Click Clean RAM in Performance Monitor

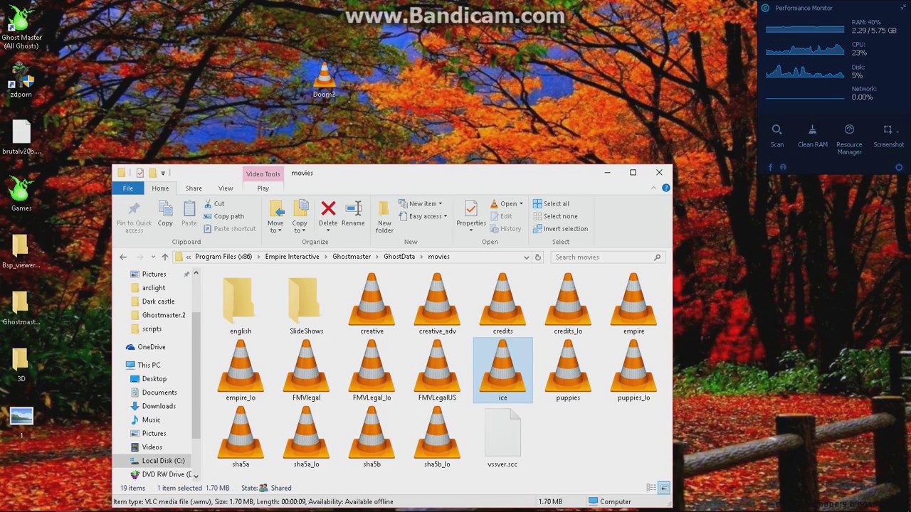pos(812,136)
